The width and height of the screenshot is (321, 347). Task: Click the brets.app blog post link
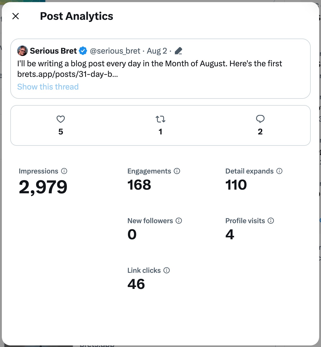tap(67, 74)
